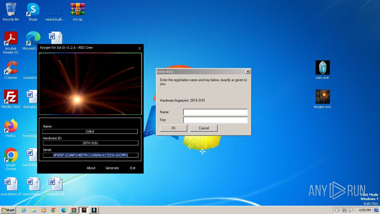Click Cancel in the Enter Key dialog
This screenshot has height=214, width=380.
point(204,128)
